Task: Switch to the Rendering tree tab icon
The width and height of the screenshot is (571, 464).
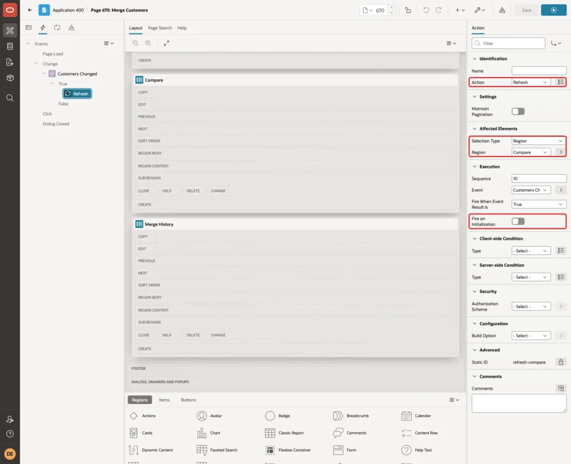Action: pyautogui.click(x=28, y=27)
